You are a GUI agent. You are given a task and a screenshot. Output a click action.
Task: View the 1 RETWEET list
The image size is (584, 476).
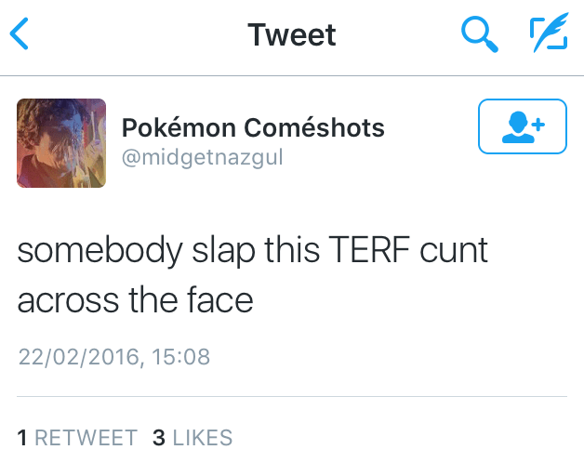(77, 437)
